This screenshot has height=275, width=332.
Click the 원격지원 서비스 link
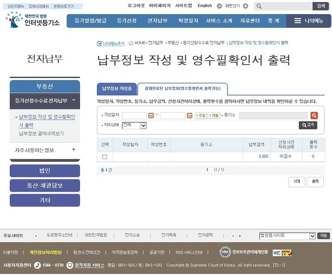89,265
